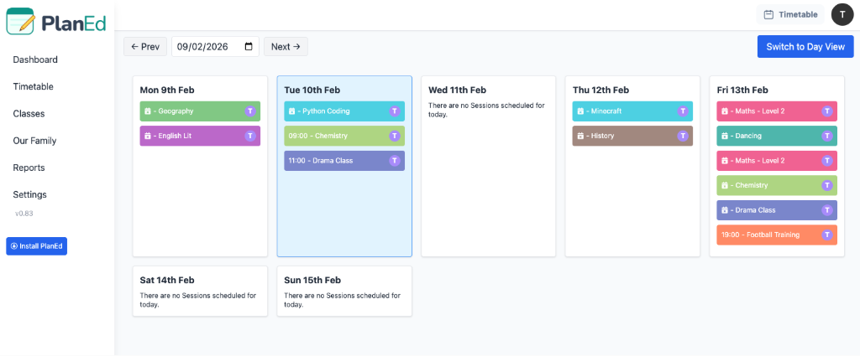Click the calendar icon in date field
The image size is (860, 356).
(249, 47)
